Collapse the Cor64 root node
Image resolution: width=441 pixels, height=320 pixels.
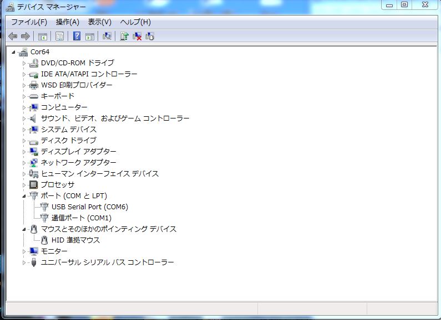click(x=13, y=52)
